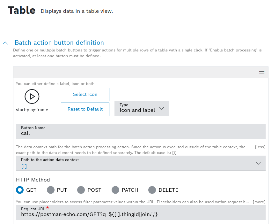Open the Type dropdown chevron
The image size is (272, 224).
coord(162,108)
